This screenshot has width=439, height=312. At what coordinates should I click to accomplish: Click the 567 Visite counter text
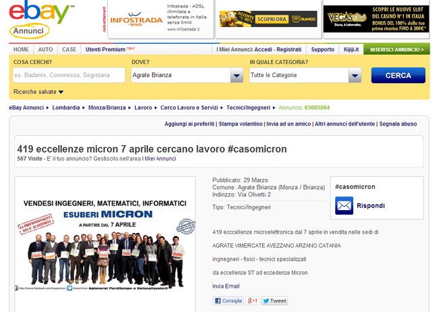tap(30, 159)
